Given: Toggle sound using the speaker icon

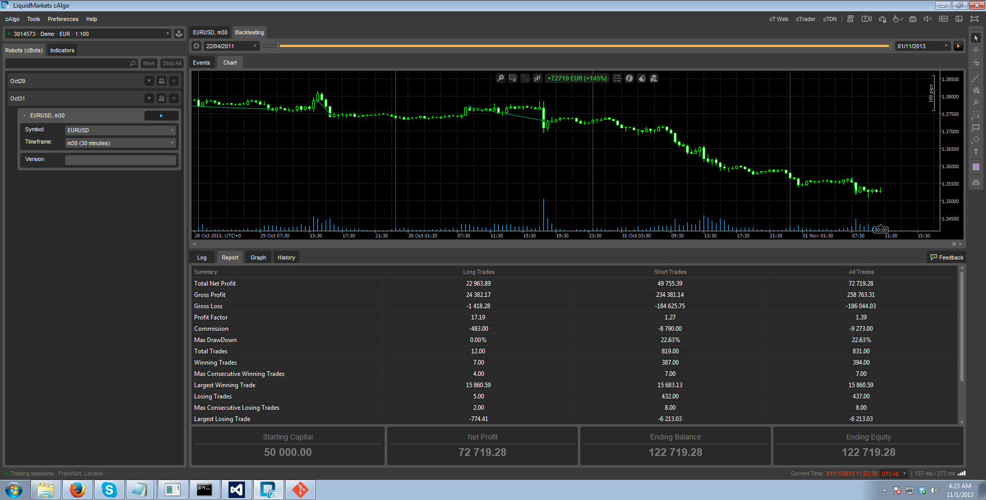Looking at the screenshot, I should tap(927, 19).
